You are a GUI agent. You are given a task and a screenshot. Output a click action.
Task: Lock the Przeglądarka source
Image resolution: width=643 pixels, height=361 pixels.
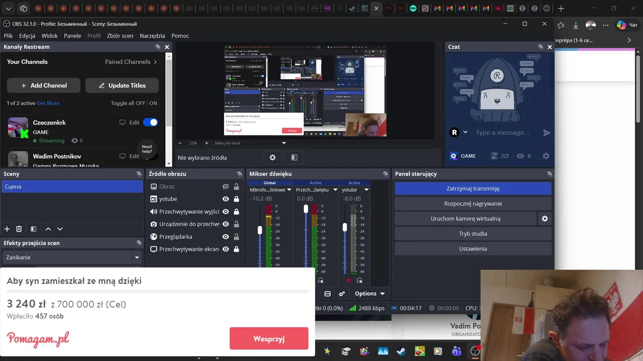[x=236, y=237]
